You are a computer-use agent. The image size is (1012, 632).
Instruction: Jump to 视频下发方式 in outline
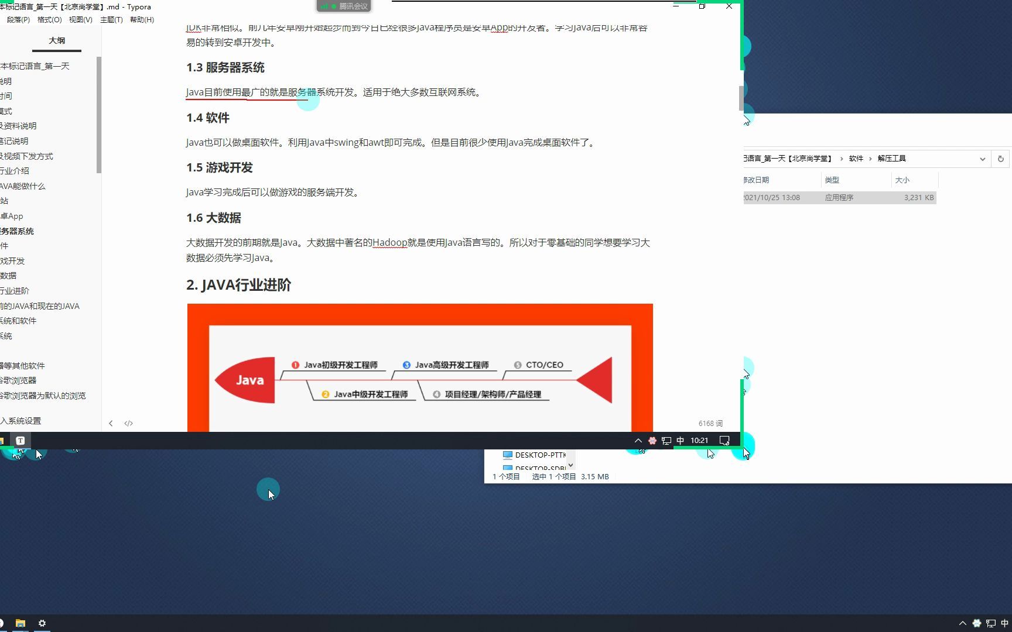point(26,156)
